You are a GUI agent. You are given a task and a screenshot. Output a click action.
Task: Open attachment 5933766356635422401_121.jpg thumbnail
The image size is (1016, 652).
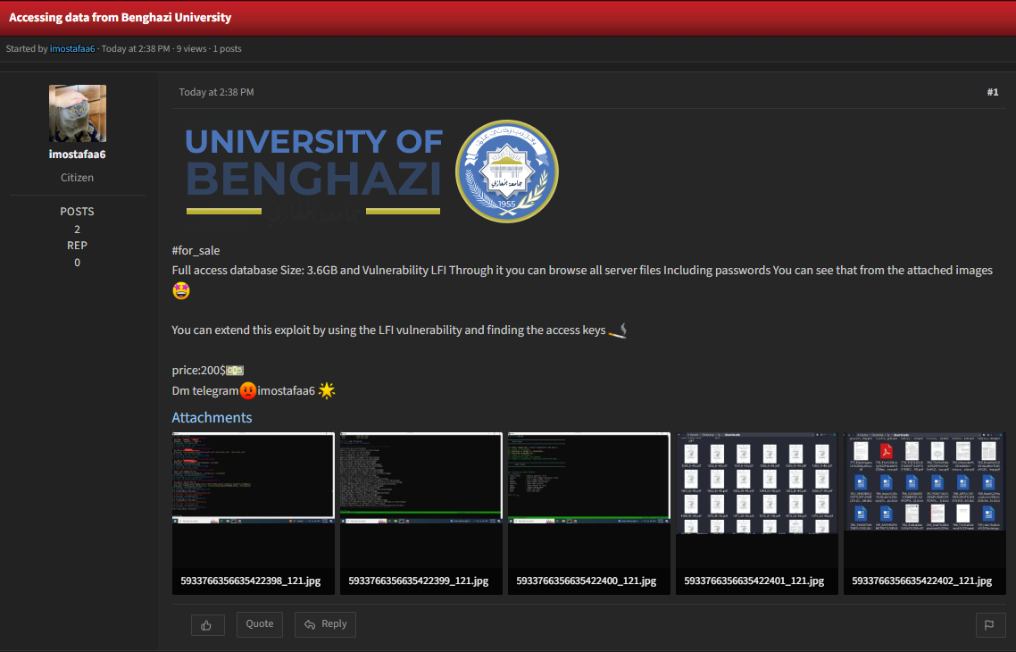[757, 499]
